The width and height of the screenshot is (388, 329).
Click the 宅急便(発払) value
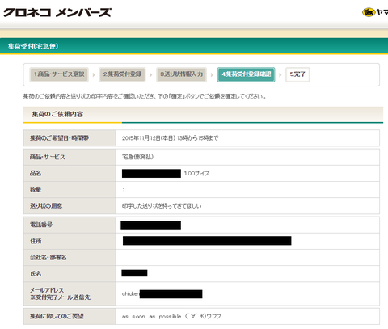click(137, 157)
